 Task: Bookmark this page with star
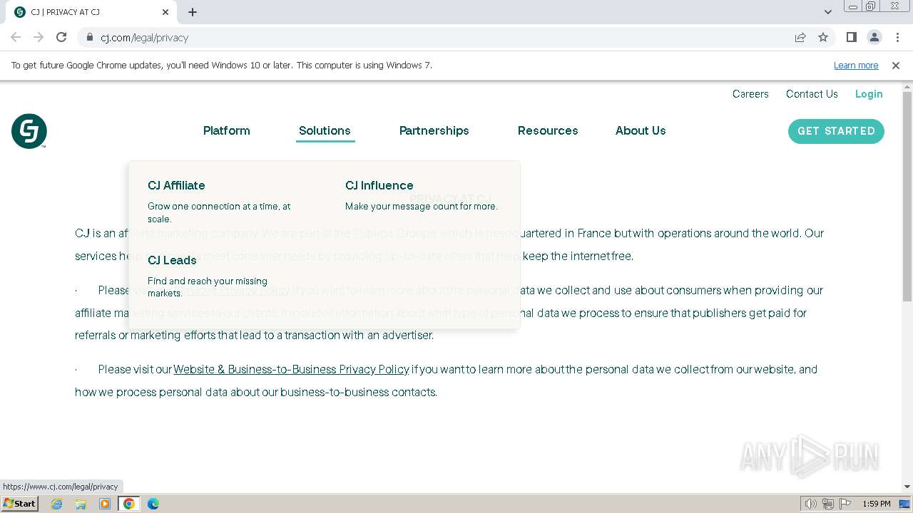(823, 37)
